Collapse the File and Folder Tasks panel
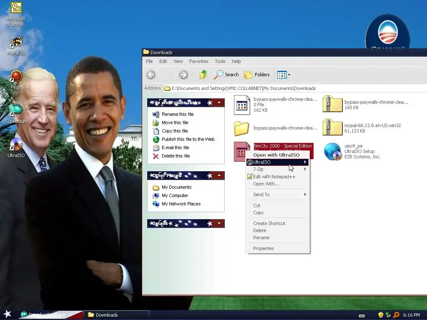 point(219,102)
